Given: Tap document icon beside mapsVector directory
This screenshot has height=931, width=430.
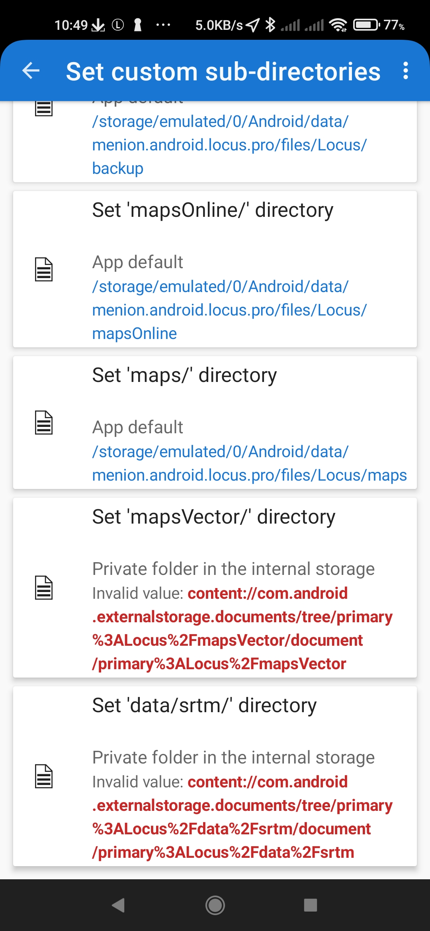Looking at the screenshot, I should click(44, 588).
